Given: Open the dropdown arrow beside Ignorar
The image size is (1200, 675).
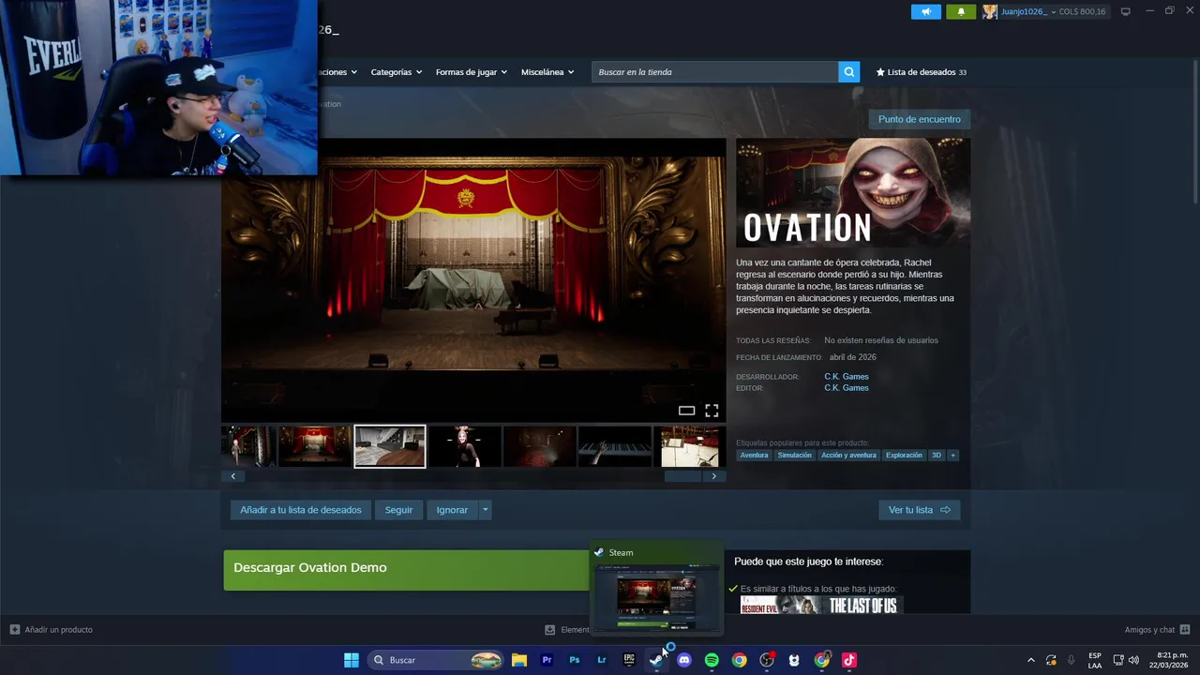Looking at the screenshot, I should (x=485, y=510).
